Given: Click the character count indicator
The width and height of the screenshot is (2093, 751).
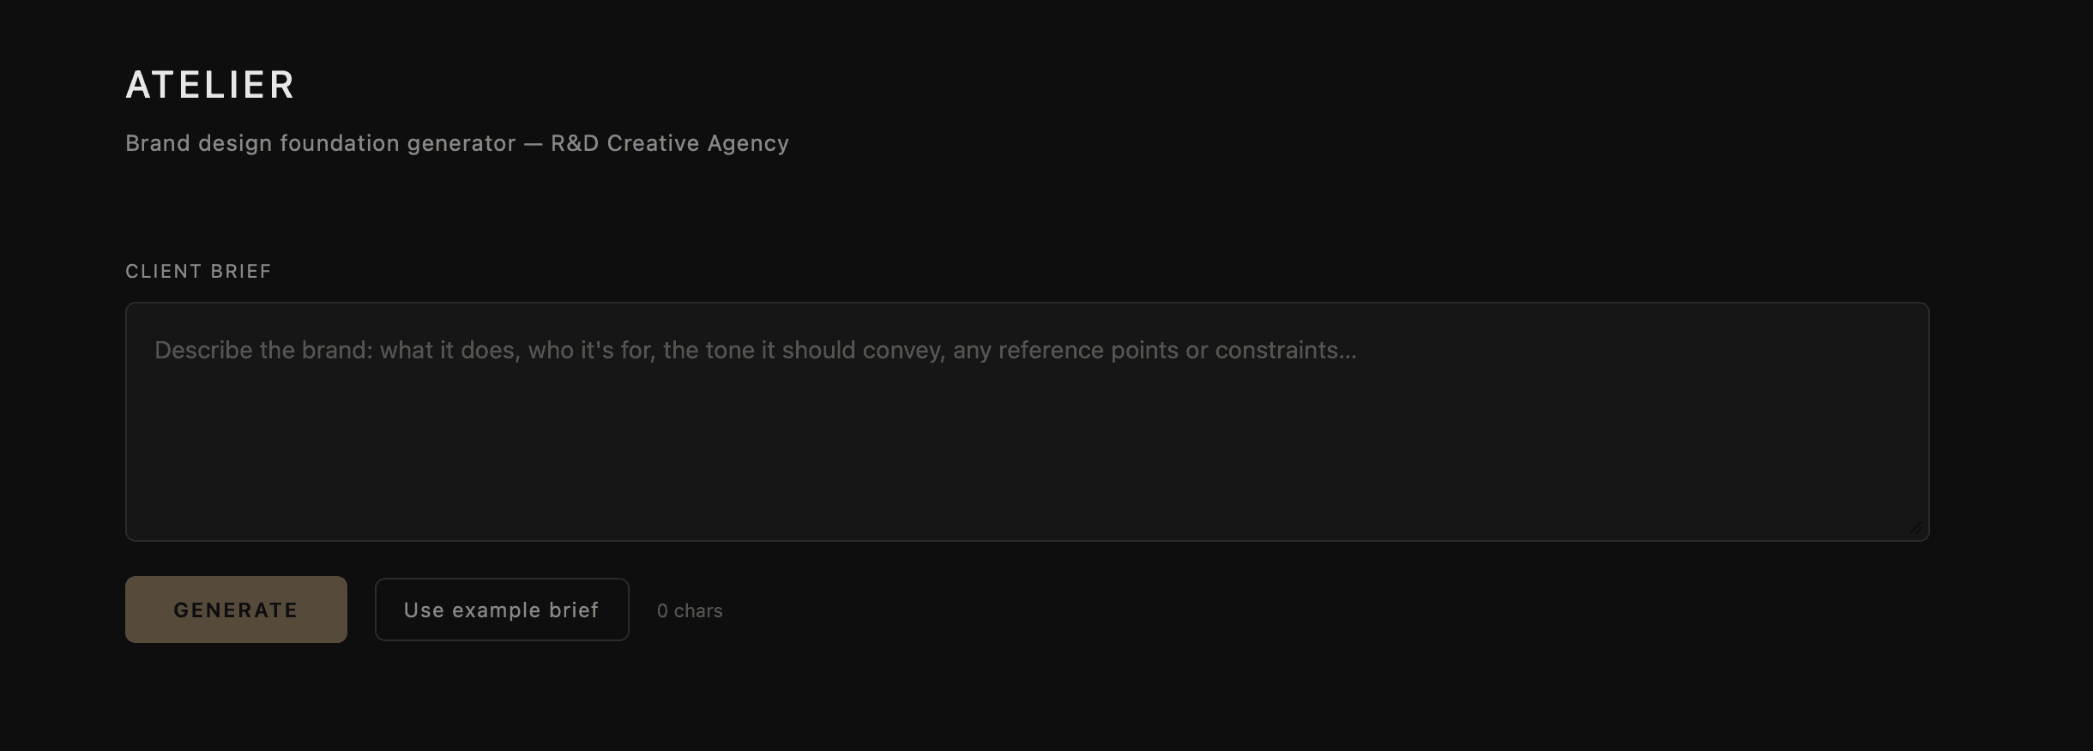Looking at the screenshot, I should tap(690, 610).
